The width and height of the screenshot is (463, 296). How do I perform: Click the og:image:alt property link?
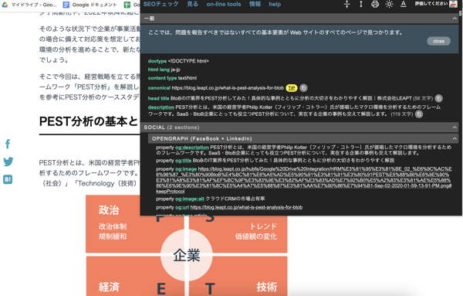point(190,199)
